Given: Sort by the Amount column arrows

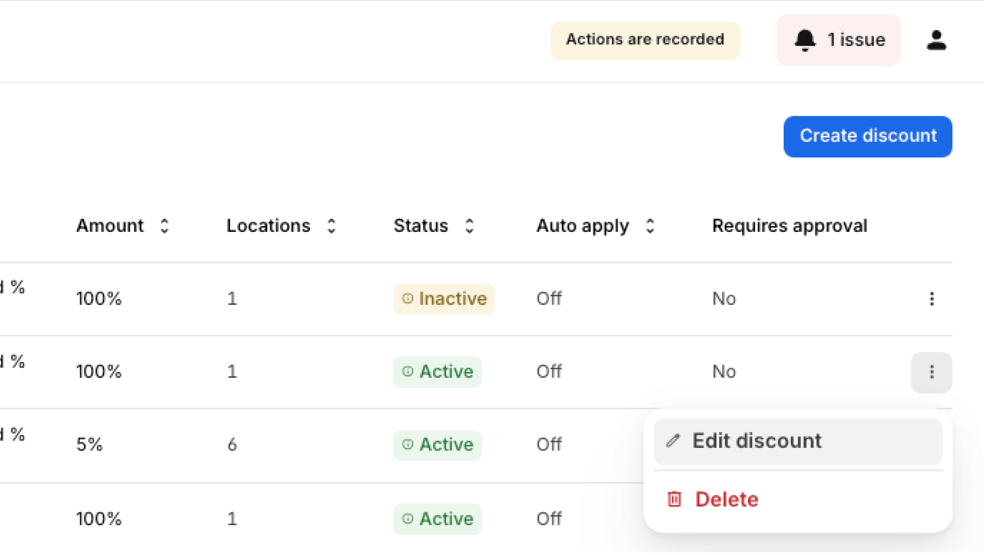Looking at the screenshot, I should coord(165,226).
